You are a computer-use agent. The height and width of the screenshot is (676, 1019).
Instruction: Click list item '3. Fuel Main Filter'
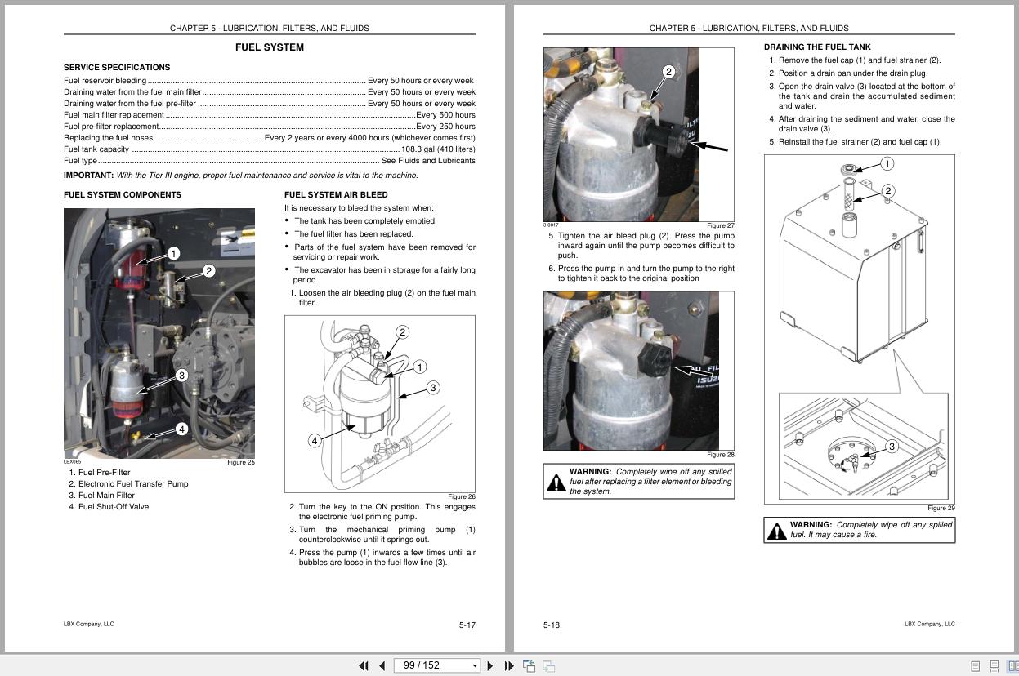click(102, 496)
